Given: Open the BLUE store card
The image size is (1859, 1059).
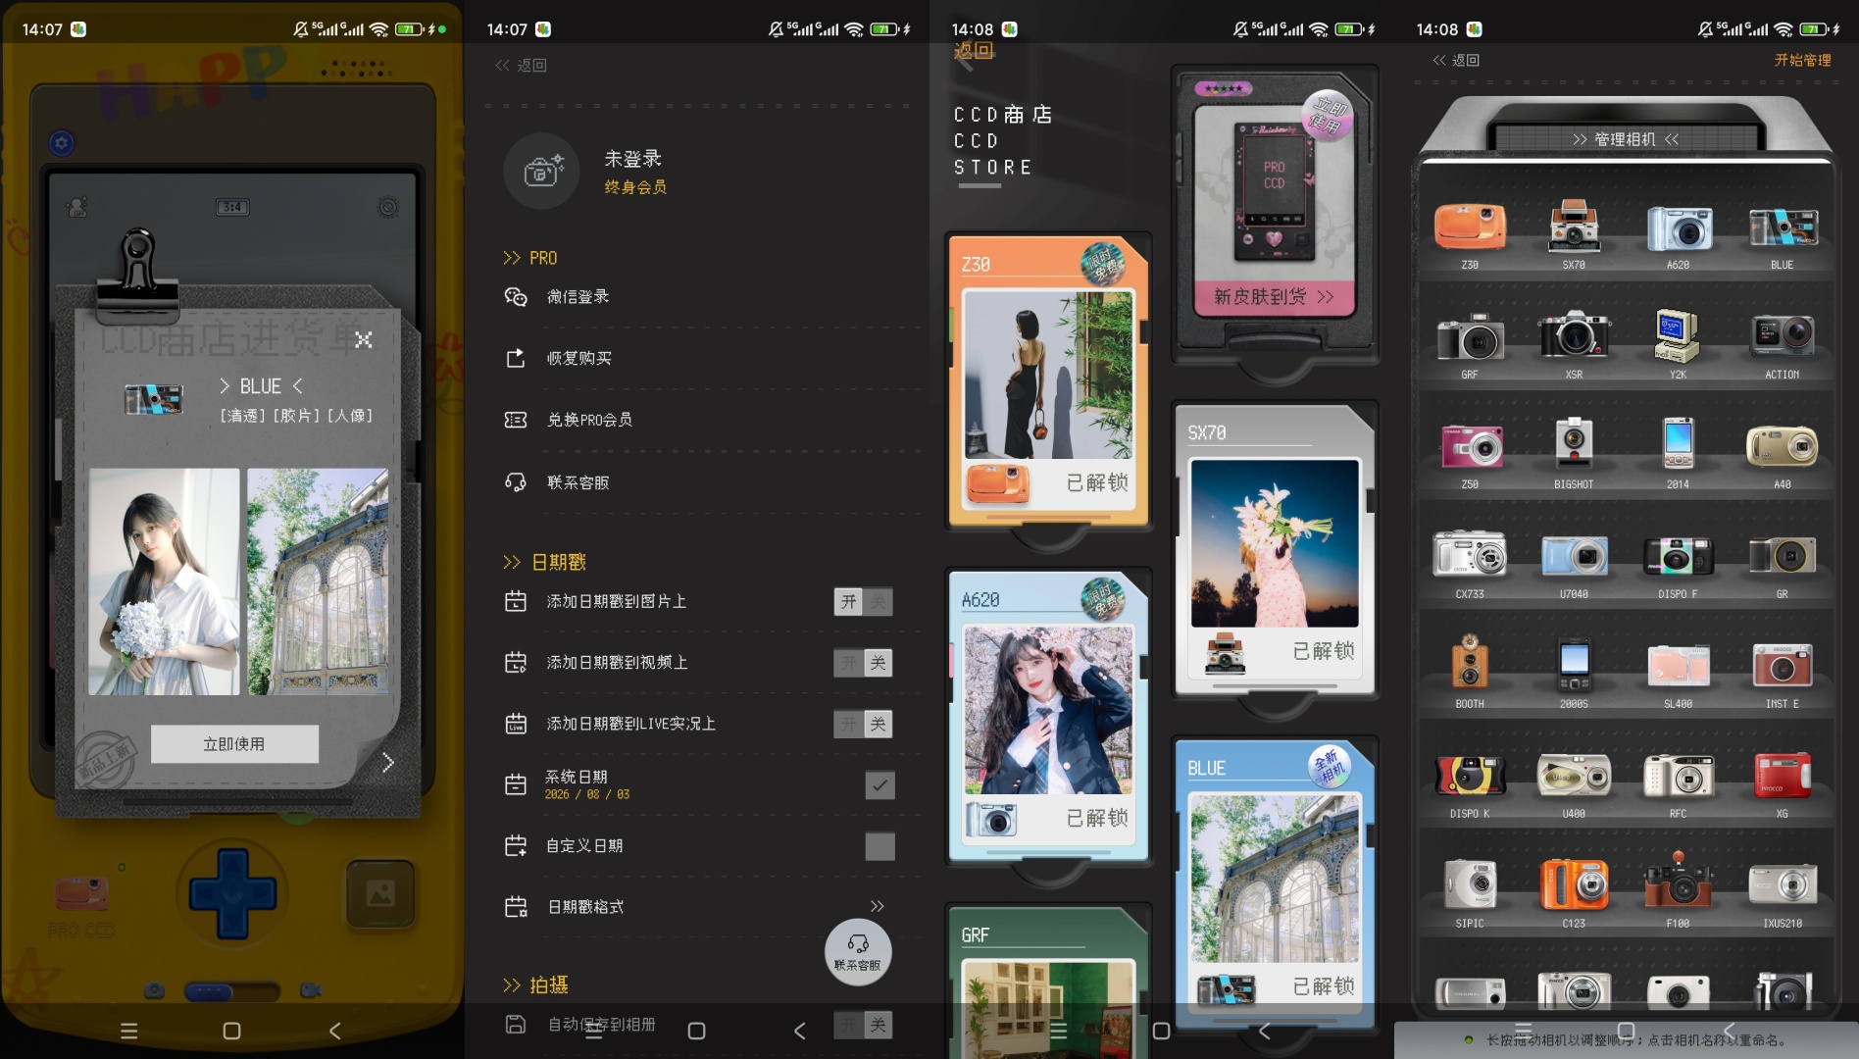Looking at the screenshot, I should [x=1275, y=884].
